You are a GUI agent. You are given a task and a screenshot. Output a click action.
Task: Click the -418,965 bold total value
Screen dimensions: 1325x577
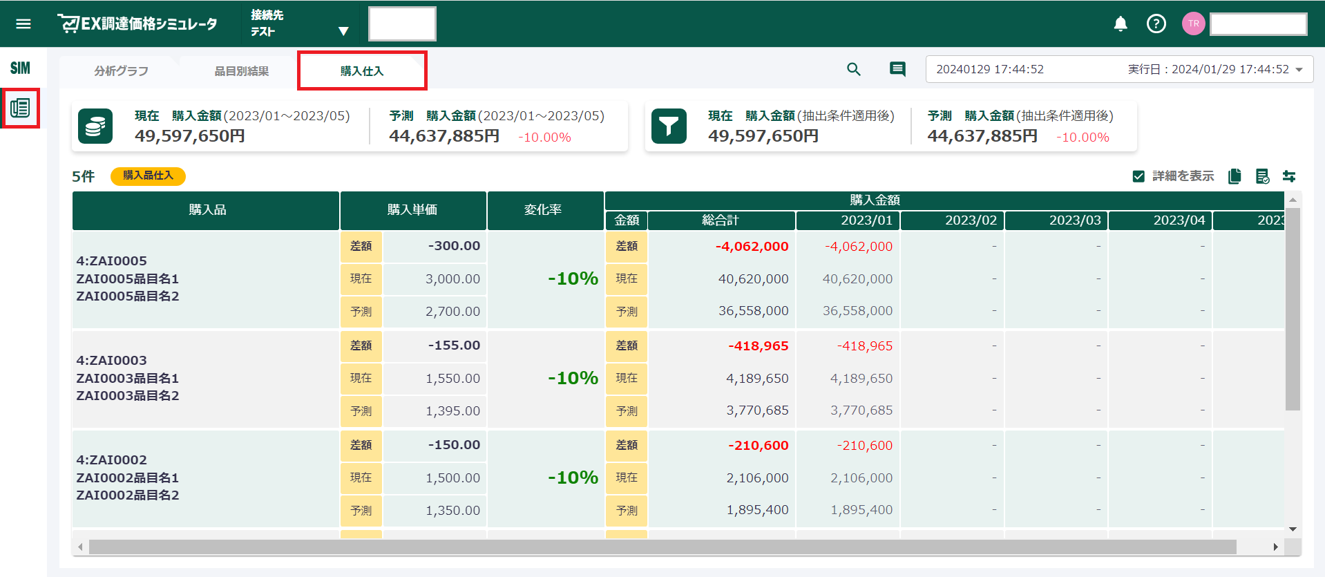(x=758, y=346)
